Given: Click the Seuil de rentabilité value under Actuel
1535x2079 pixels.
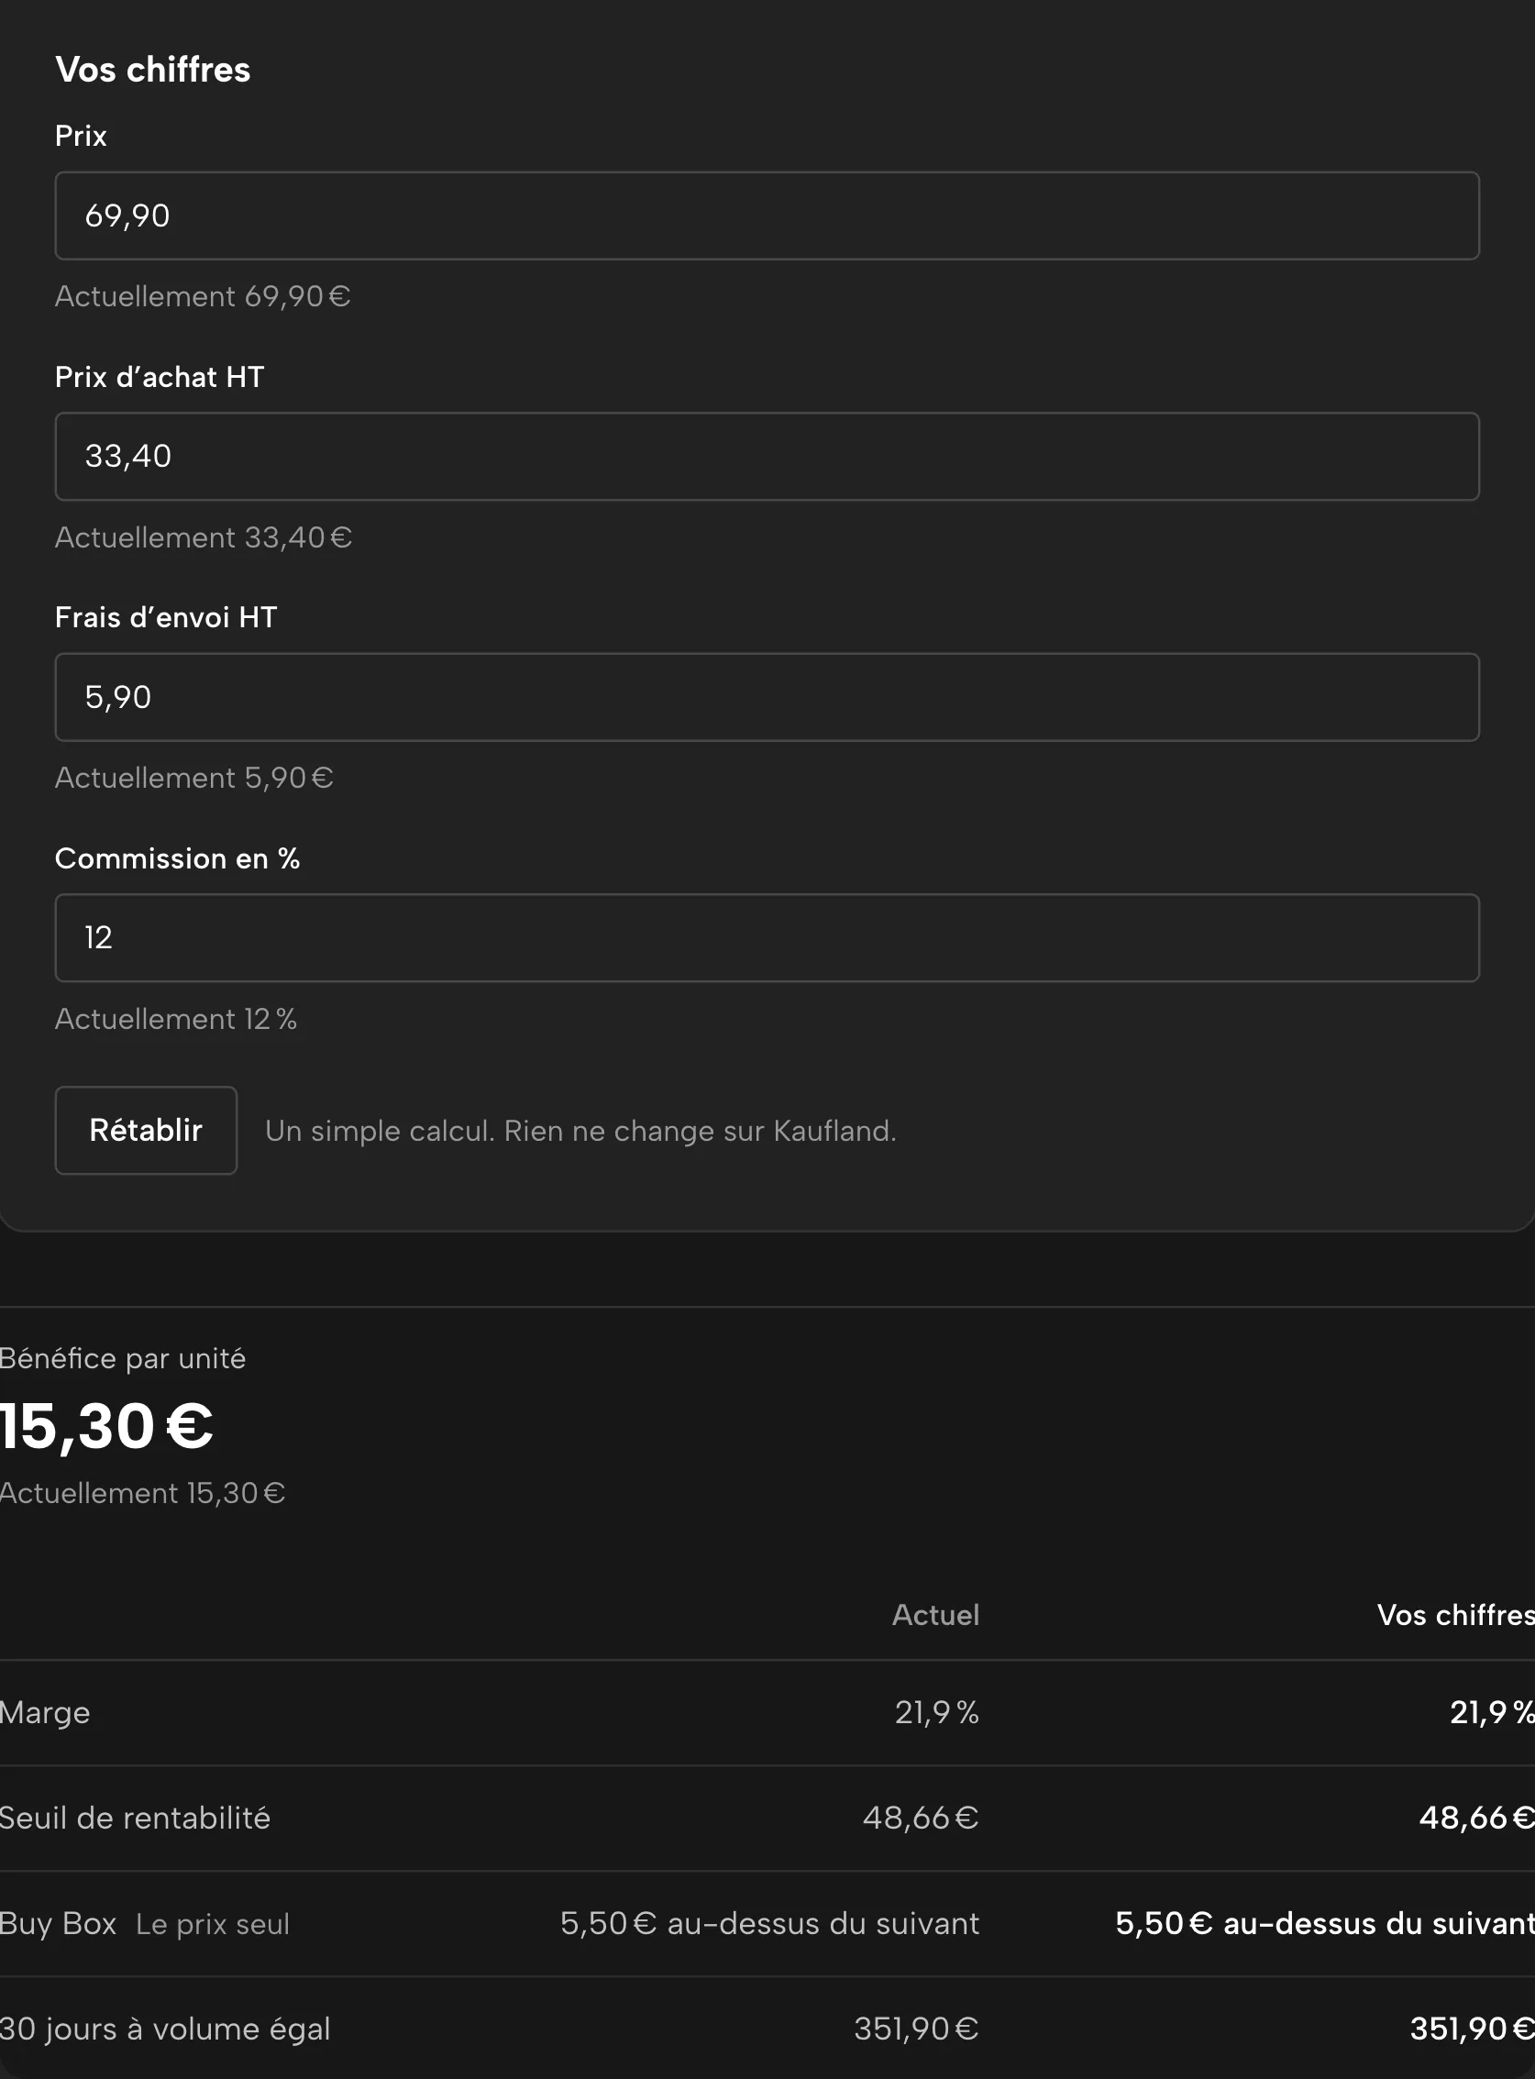Looking at the screenshot, I should click(921, 1818).
